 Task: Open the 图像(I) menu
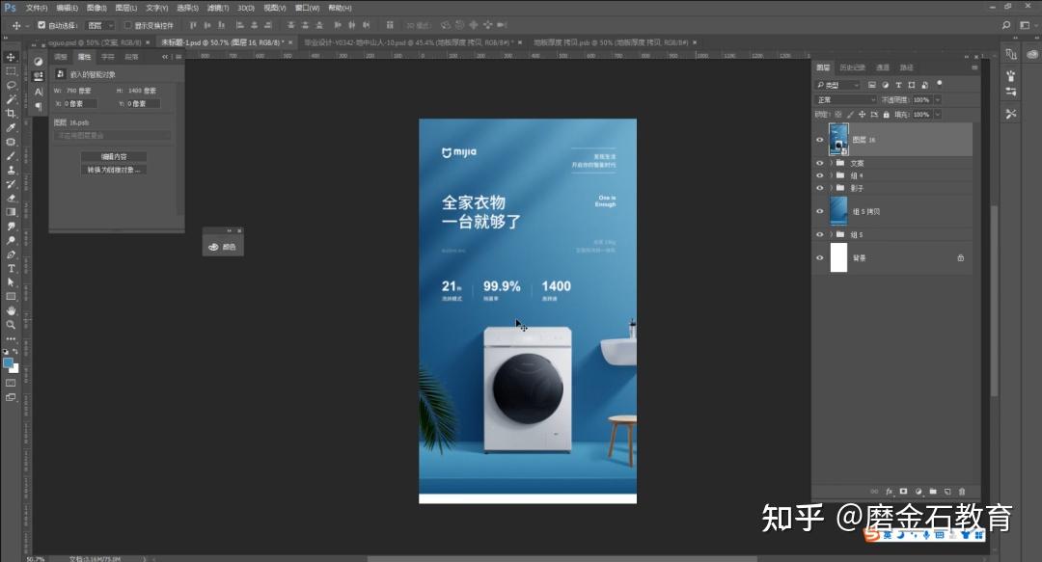[96, 8]
